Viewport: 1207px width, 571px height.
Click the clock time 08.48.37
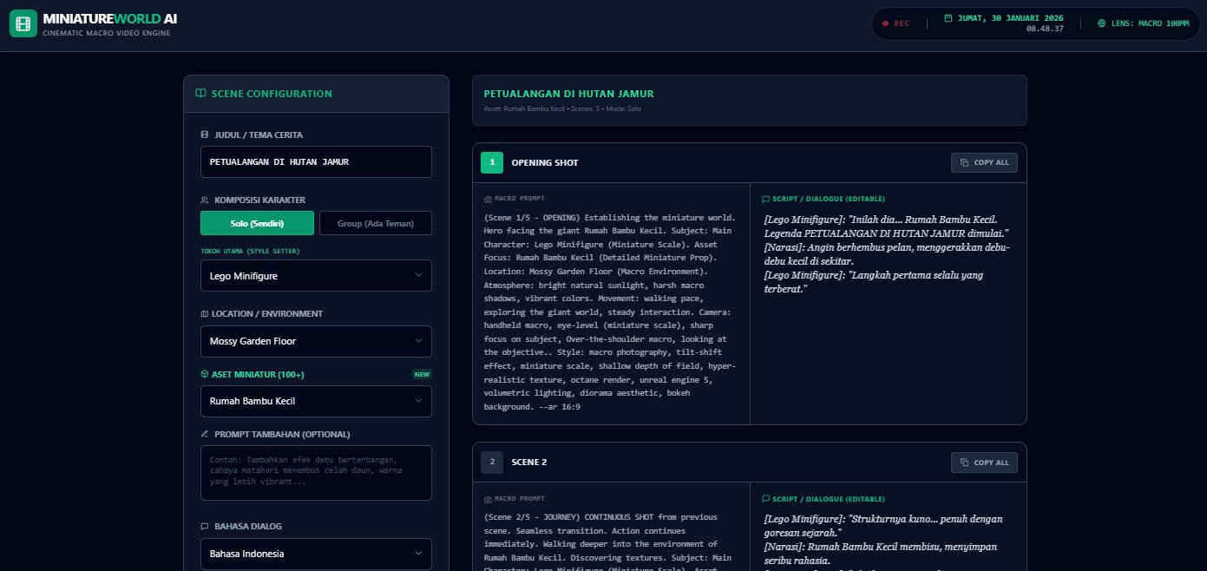[1045, 29]
